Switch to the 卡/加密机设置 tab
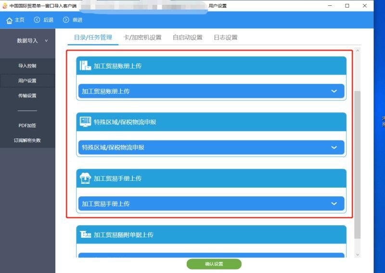 click(x=142, y=38)
